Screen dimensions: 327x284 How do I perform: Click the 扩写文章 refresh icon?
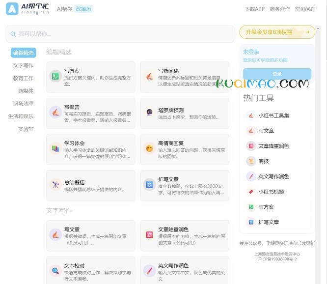[x=149, y=184]
